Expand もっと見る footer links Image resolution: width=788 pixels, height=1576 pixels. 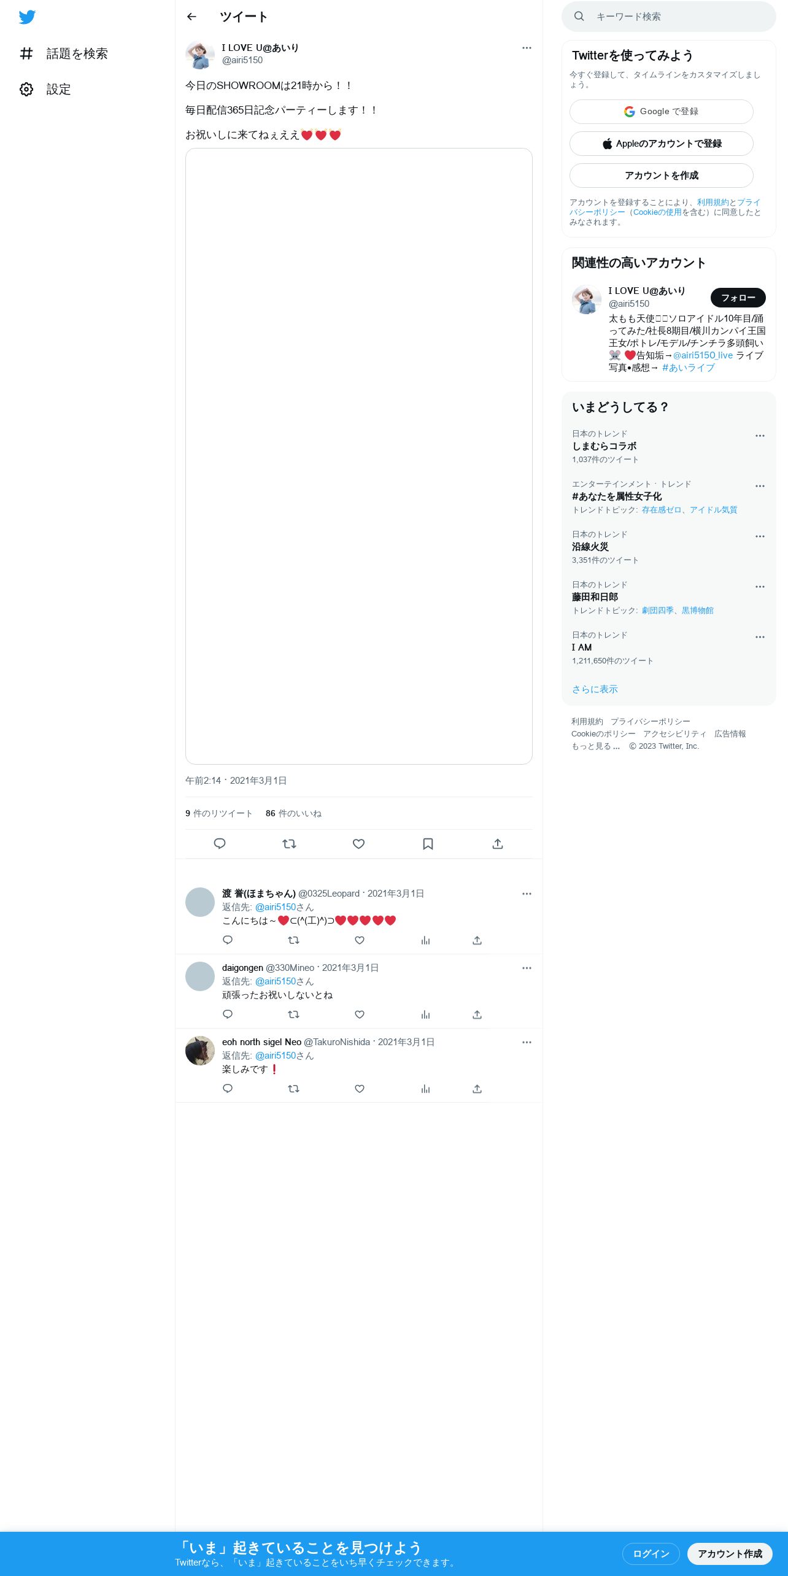coord(595,746)
